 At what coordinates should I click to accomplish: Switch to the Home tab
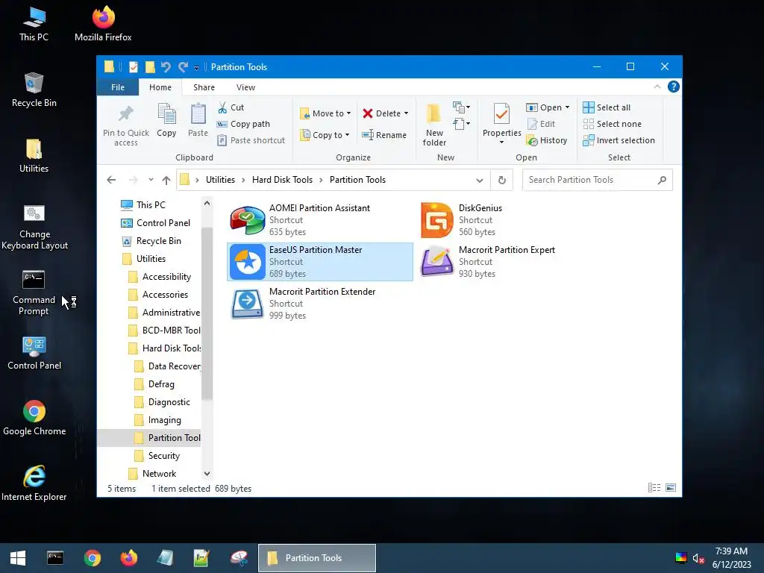[x=160, y=87]
